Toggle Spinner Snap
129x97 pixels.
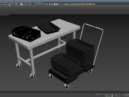point(31,4)
